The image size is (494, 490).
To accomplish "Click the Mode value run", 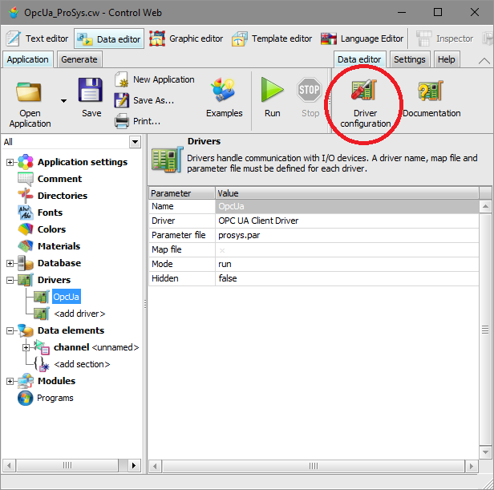I will pyautogui.click(x=347, y=264).
